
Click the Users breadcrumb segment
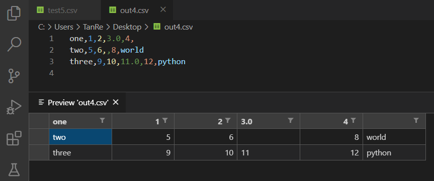click(x=64, y=27)
